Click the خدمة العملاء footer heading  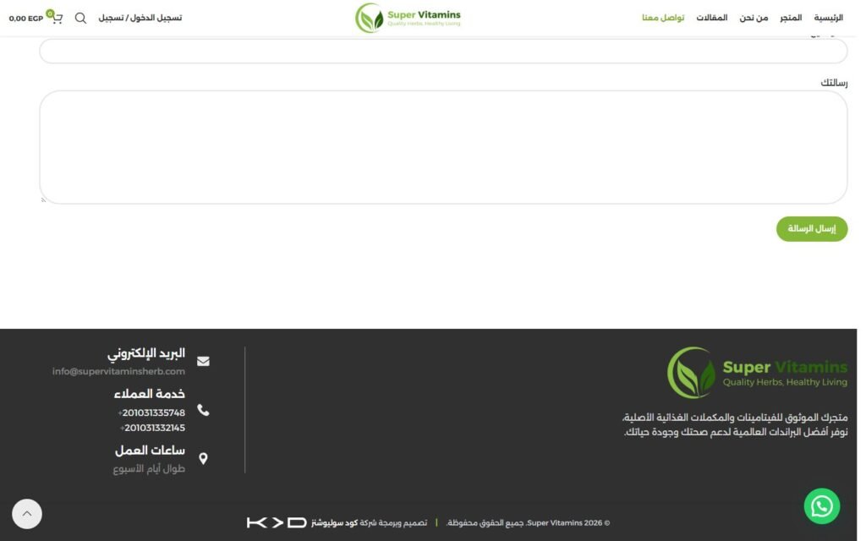150,394
